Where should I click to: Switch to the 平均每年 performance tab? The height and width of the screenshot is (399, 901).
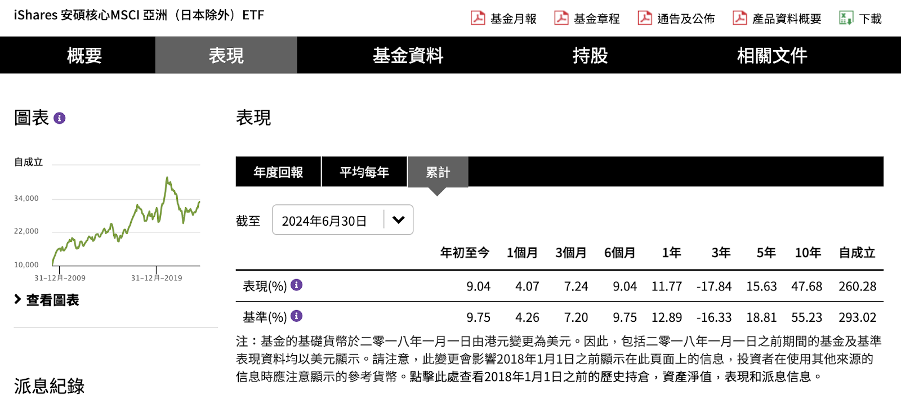[x=364, y=172]
